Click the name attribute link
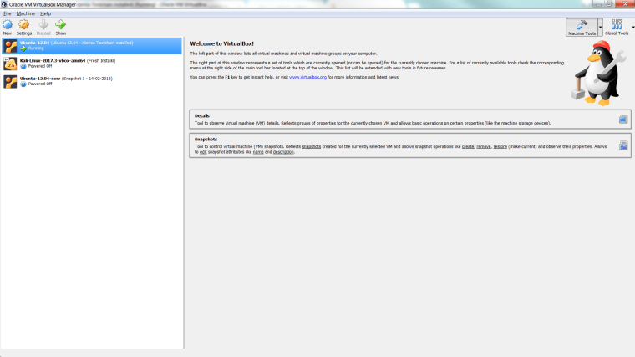Screen dimensions: 635x357 click(258, 152)
